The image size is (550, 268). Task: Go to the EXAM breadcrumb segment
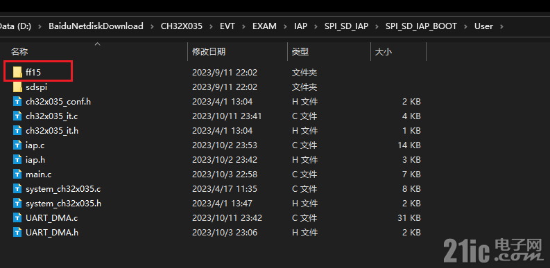(x=264, y=26)
